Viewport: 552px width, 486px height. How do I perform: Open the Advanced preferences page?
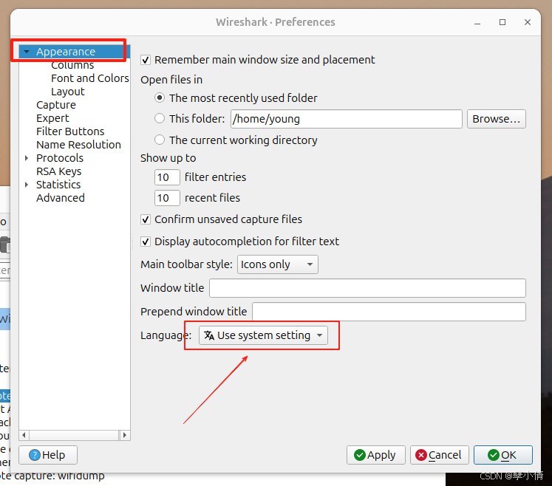(61, 198)
